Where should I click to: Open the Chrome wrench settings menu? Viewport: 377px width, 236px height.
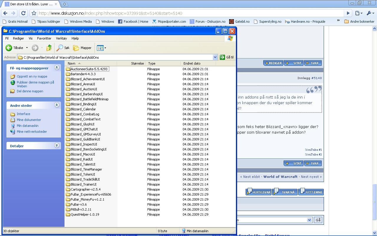tap(370, 13)
